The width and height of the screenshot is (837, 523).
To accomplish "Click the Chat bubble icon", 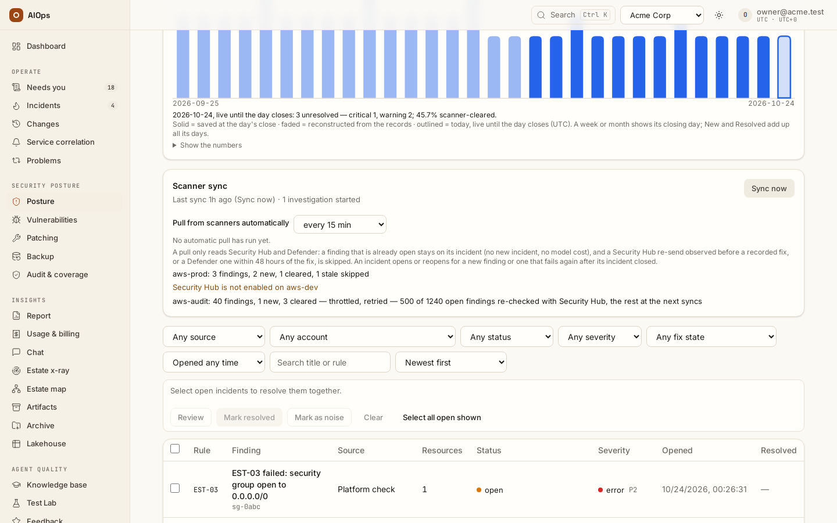I will (16, 353).
